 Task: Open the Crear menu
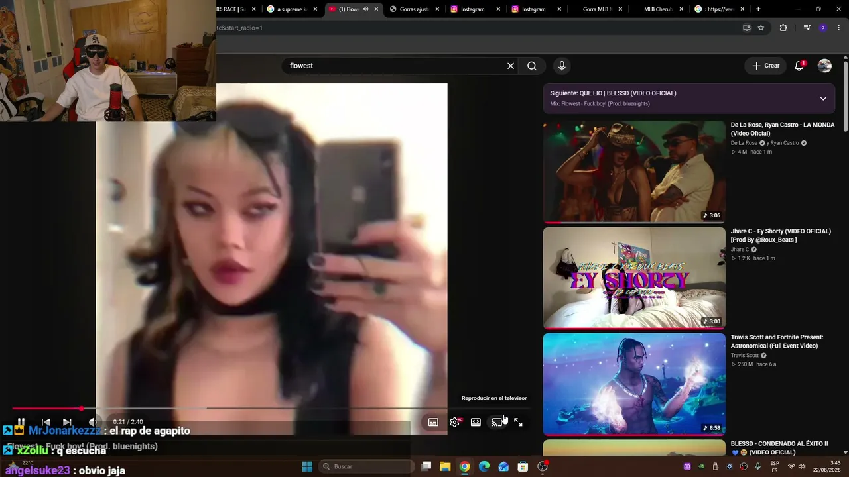point(766,66)
